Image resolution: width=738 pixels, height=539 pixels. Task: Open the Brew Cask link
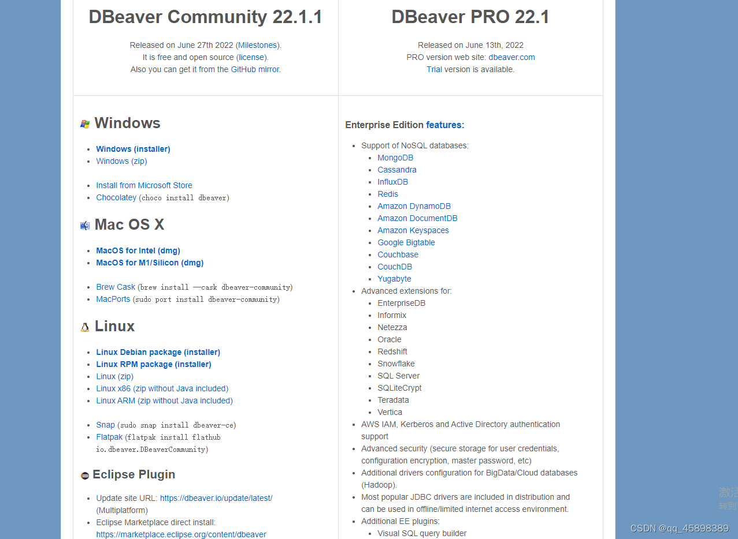(x=116, y=287)
